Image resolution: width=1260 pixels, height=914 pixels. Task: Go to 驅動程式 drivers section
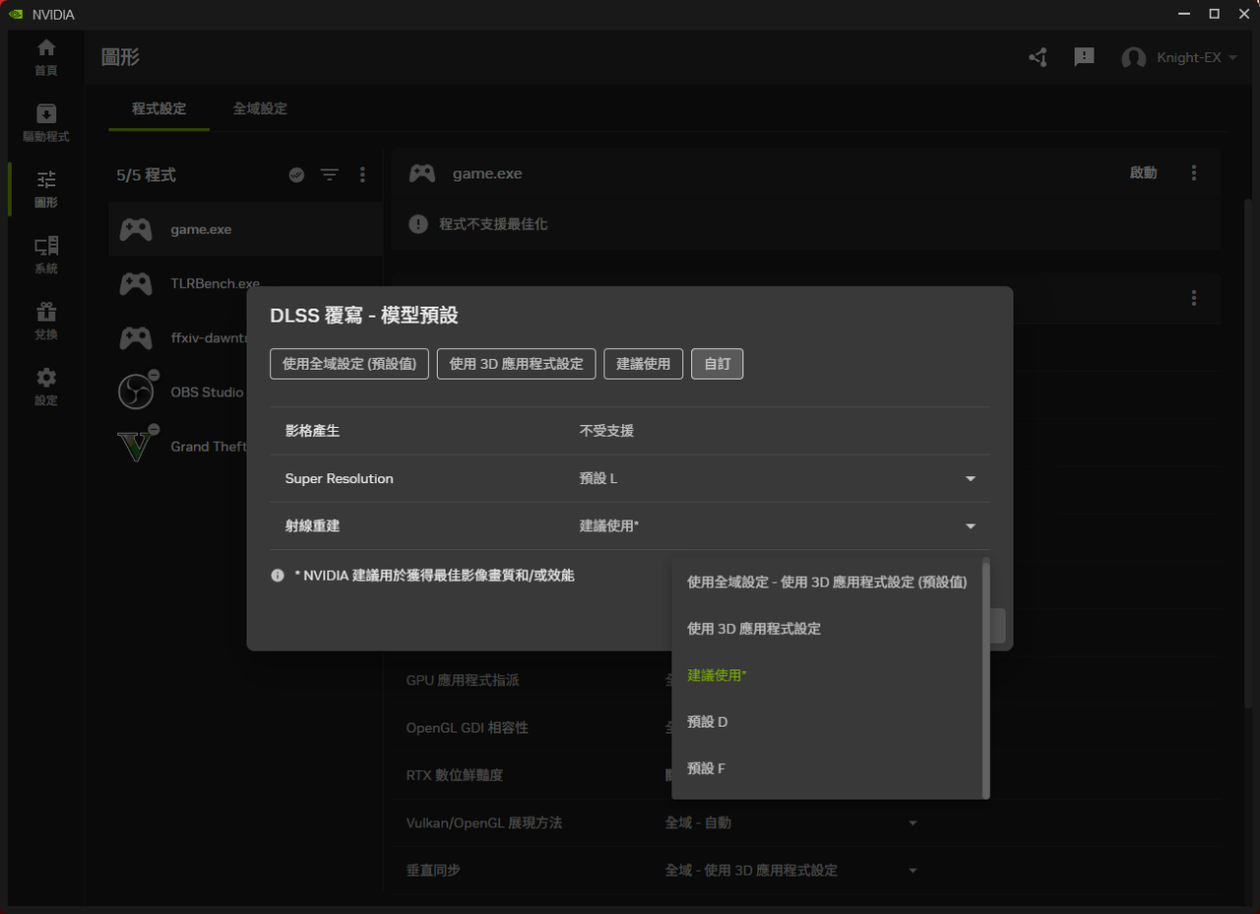click(45, 123)
